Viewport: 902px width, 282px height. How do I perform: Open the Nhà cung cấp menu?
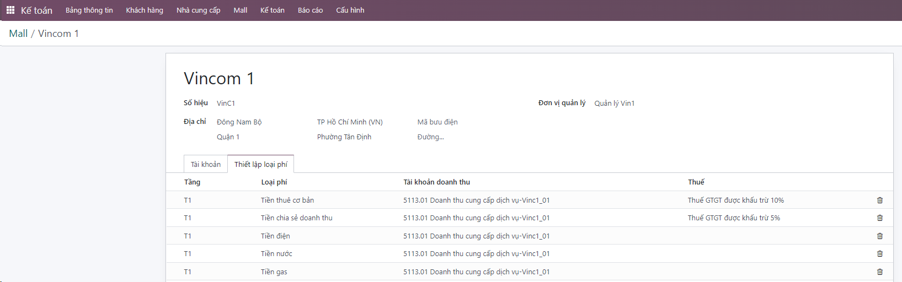pyautogui.click(x=199, y=10)
